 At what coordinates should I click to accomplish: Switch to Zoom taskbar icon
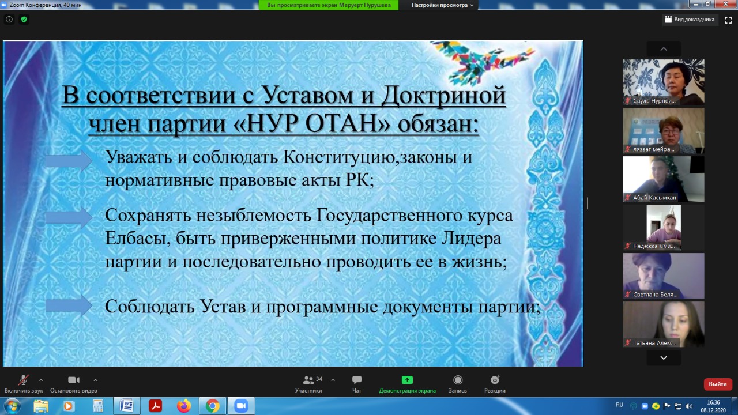tap(242, 406)
